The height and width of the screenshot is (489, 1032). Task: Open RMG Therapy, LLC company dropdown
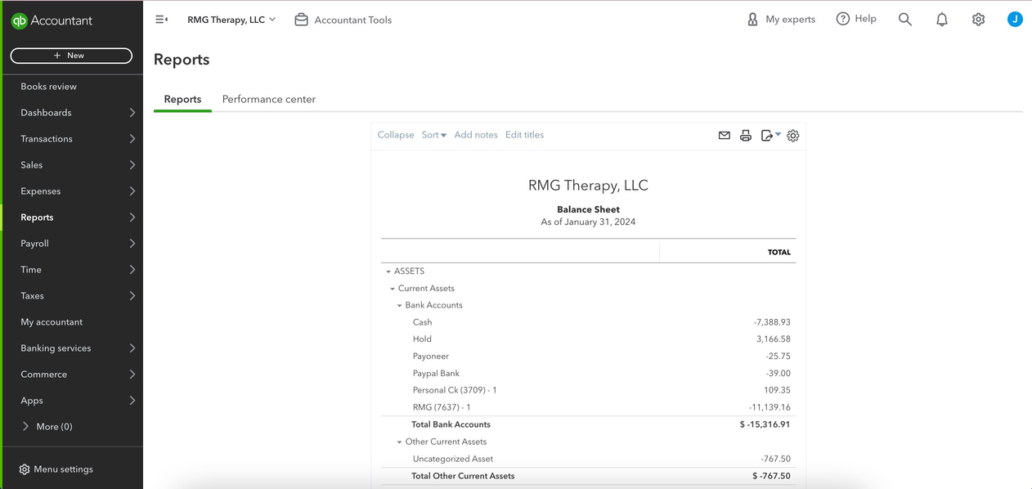coord(231,20)
